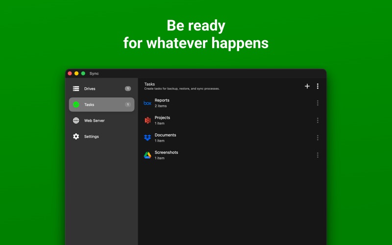Click the red S3 icon beside Projects
The width and height of the screenshot is (392, 245).
(147, 121)
